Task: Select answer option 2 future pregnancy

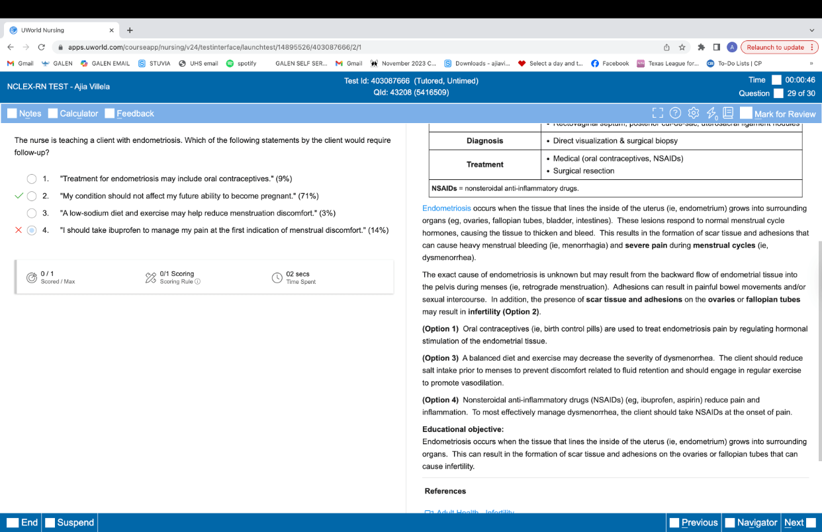Action: pyautogui.click(x=31, y=196)
